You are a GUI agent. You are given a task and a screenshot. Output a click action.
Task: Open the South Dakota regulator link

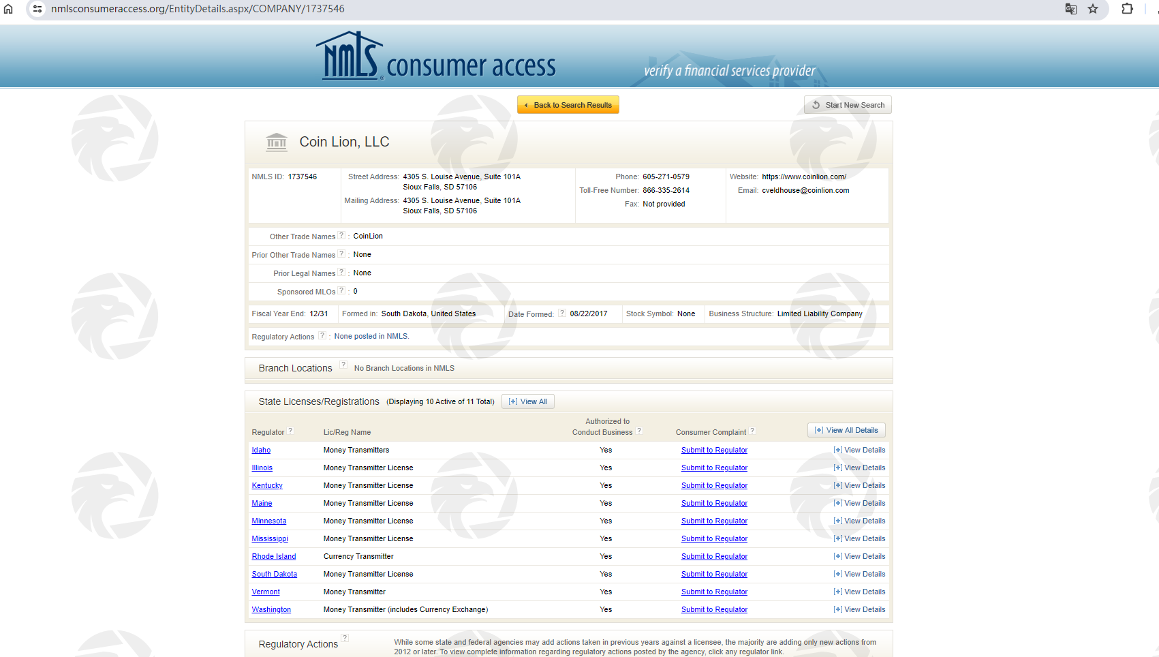[275, 574]
